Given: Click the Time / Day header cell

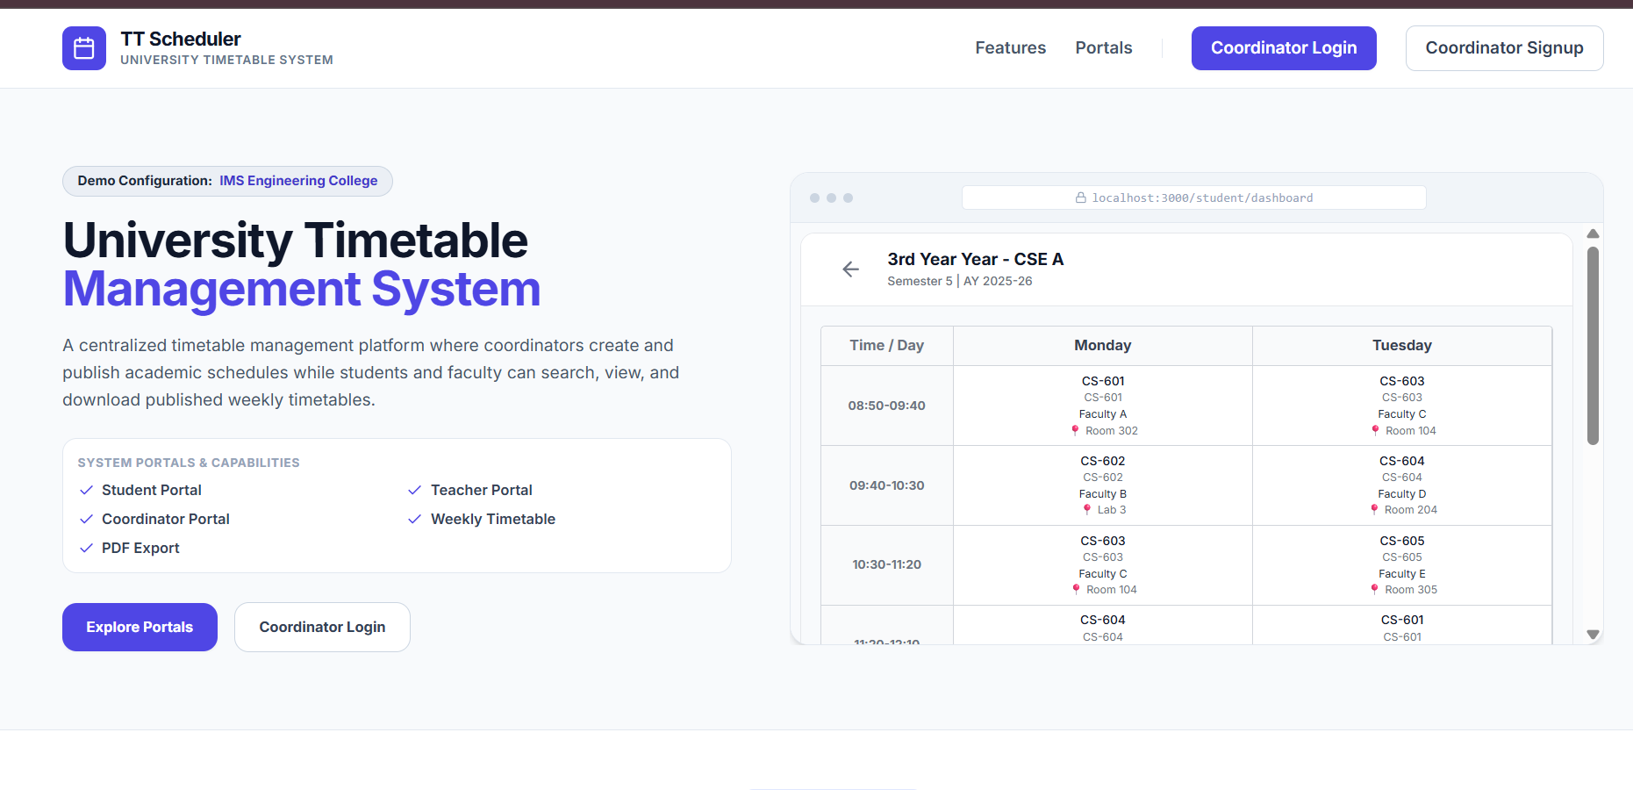Looking at the screenshot, I should pyautogui.click(x=887, y=346).
